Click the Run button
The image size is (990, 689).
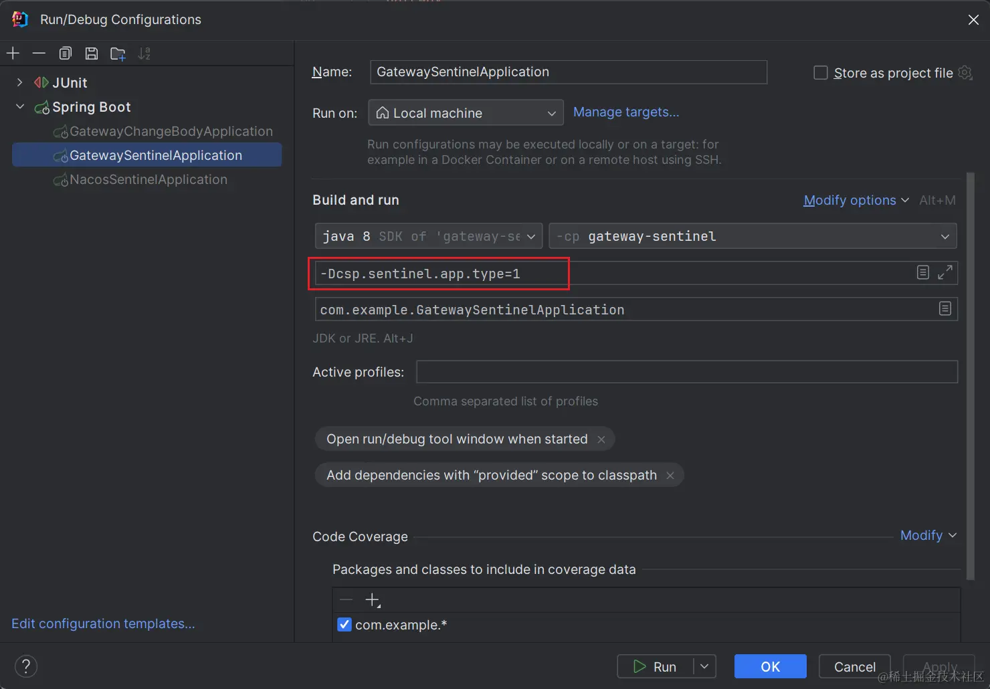pyautogui.click(x=655, y=666)
